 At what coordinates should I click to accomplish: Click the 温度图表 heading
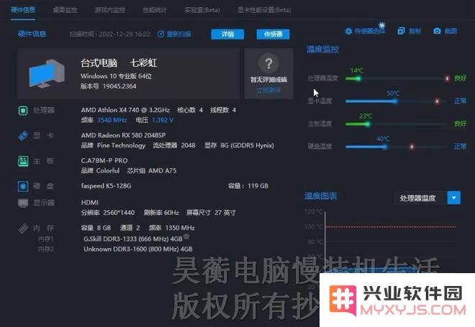[x=321, y=196]
